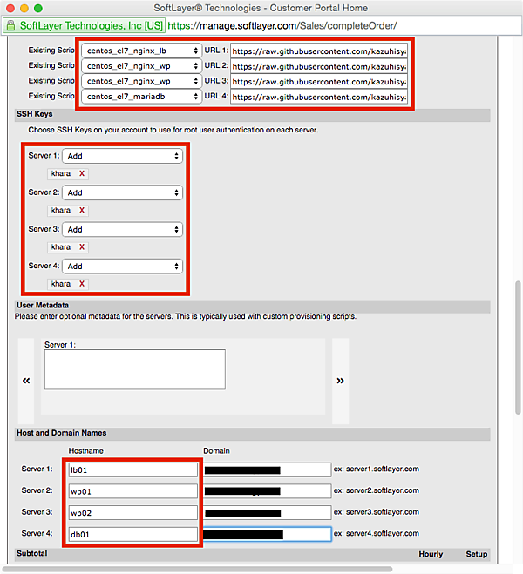The height and width of the screenshot is (574, 523).
Task: Open centos_el7_nginx_lb script dropdown
Action: (141, 51)
